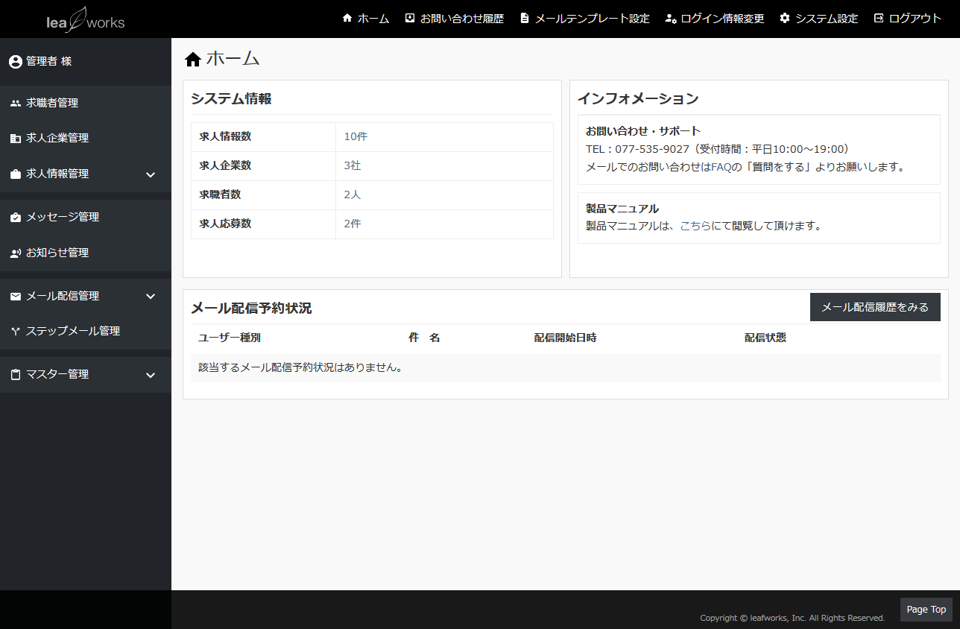
Task: Click the user avatar icon beside 管理者
Action: (x=16, y=62)
